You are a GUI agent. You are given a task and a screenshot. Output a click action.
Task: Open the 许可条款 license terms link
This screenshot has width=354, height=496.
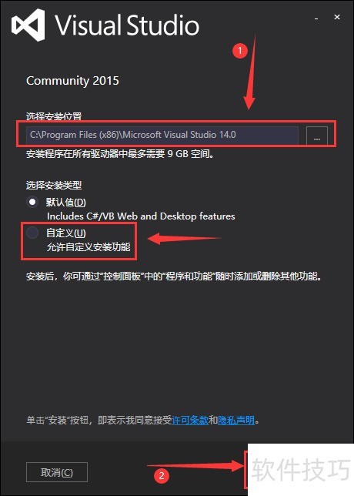190,420
